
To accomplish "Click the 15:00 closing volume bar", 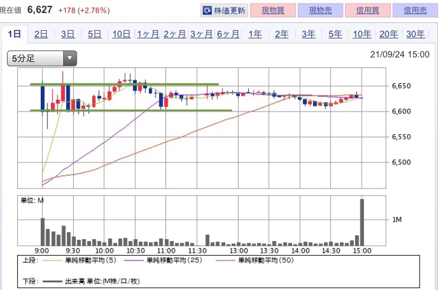I will click(362, 222).
